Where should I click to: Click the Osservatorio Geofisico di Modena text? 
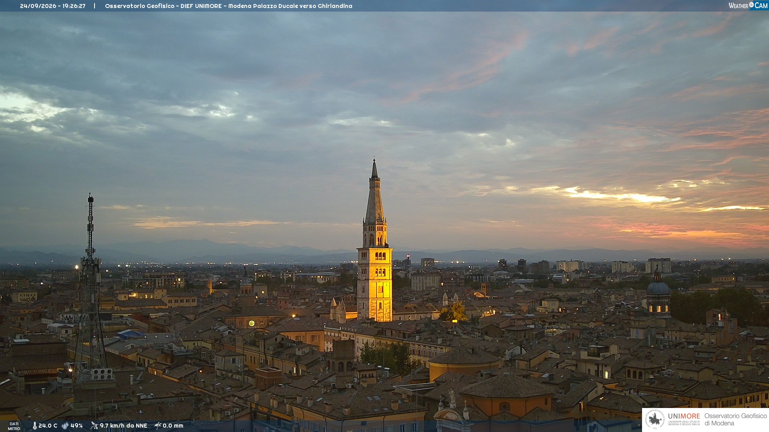[x=735, y=420]
